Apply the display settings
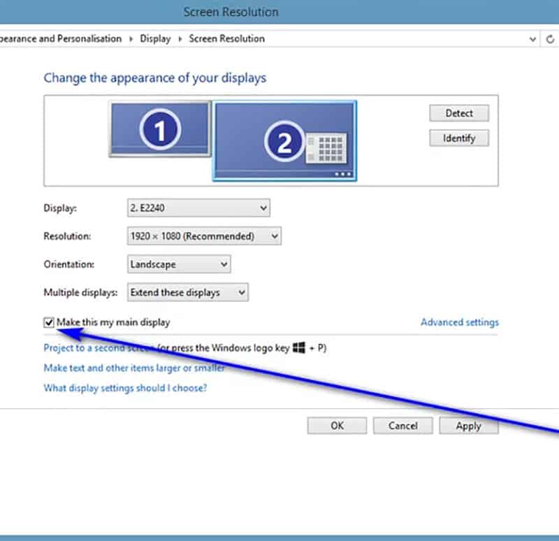The height and width of the screenshot is (541, 559). [469, 426]
